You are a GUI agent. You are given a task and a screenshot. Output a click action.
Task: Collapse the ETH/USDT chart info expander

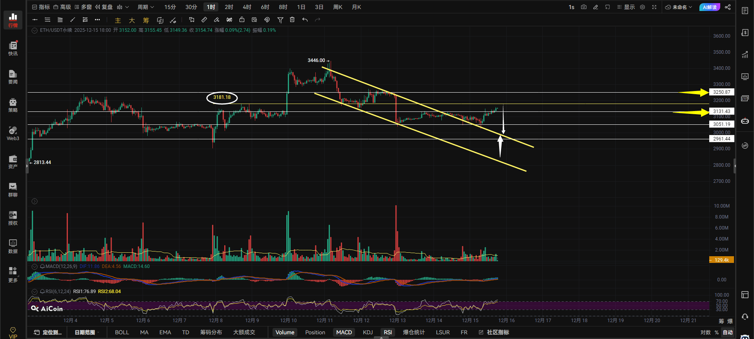point(35,30)
